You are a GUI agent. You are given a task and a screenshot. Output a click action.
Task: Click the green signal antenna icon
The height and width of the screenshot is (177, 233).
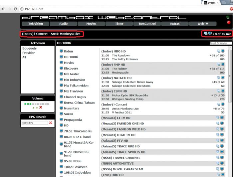[x=228, y=17]
